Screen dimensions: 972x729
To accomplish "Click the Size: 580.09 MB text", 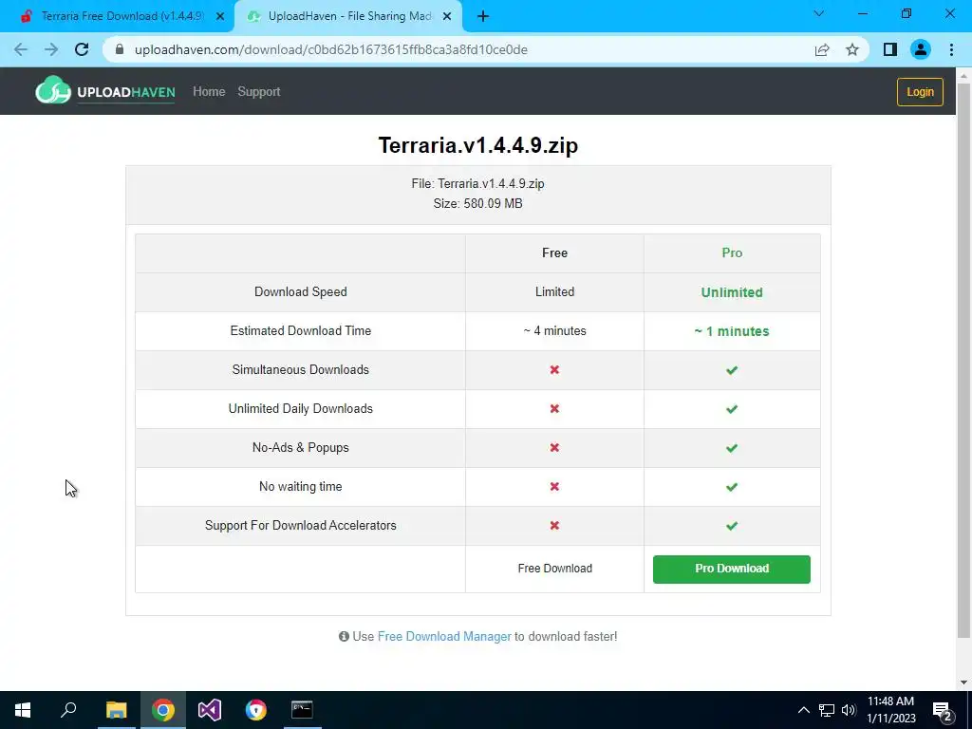I will (478, 204).
